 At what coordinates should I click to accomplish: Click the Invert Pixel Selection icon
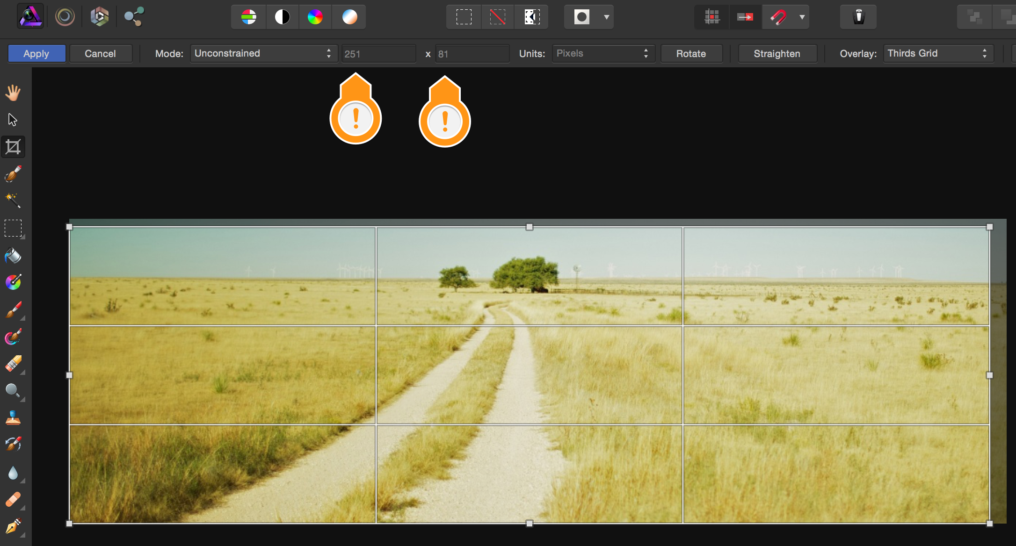tap(531, 17)
